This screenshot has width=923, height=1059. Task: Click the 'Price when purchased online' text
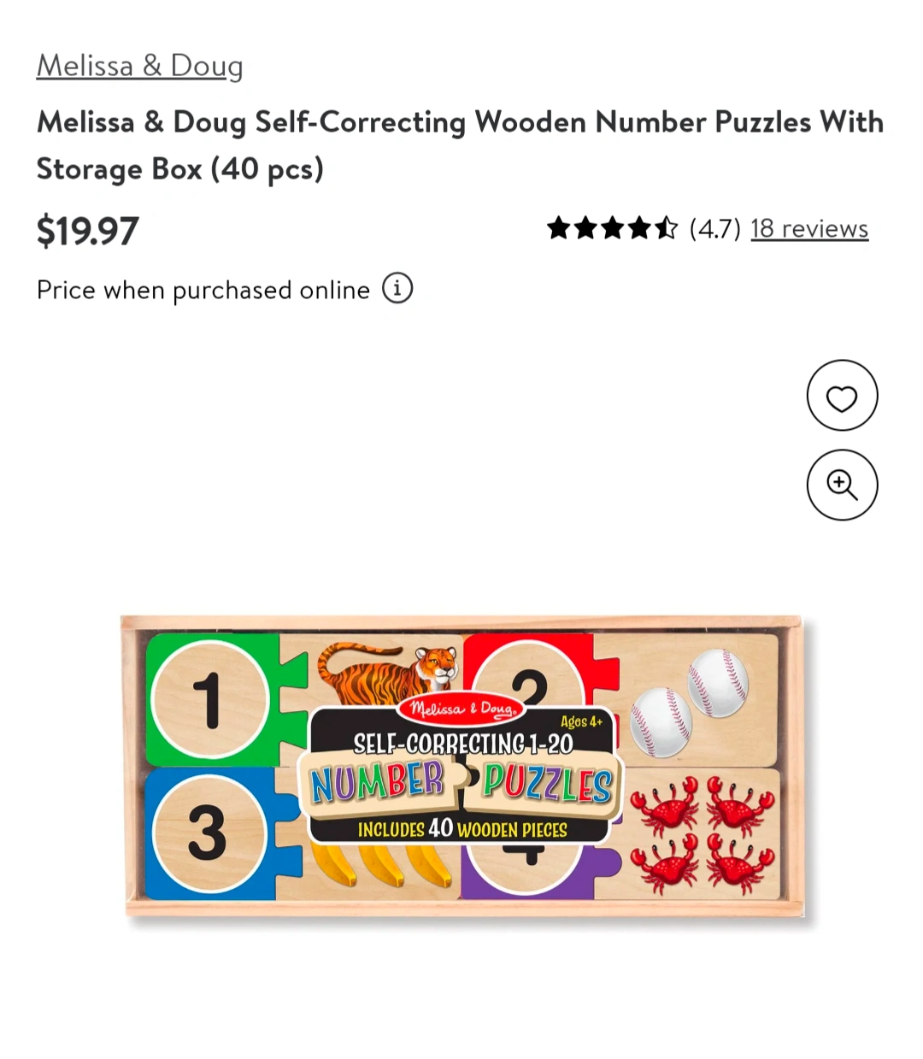(x=203, y=291)
